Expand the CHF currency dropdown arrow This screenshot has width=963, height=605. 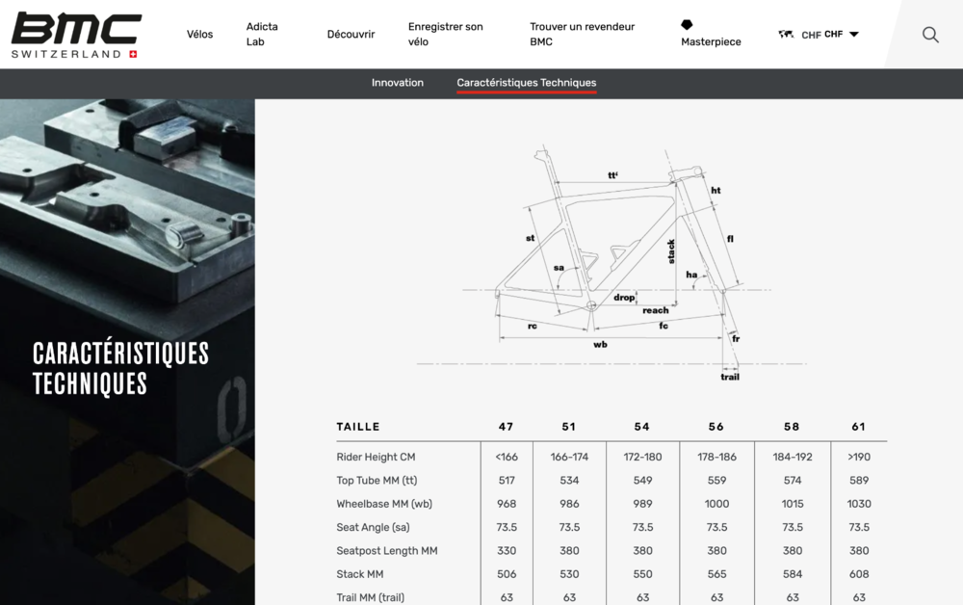(853, 35)
